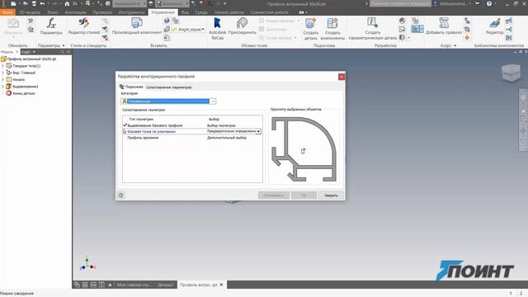Click Добавить правило in the iLogic panel
Viewport: 528px width, 297px height.
pyautogui.click(x=444, y=26)
